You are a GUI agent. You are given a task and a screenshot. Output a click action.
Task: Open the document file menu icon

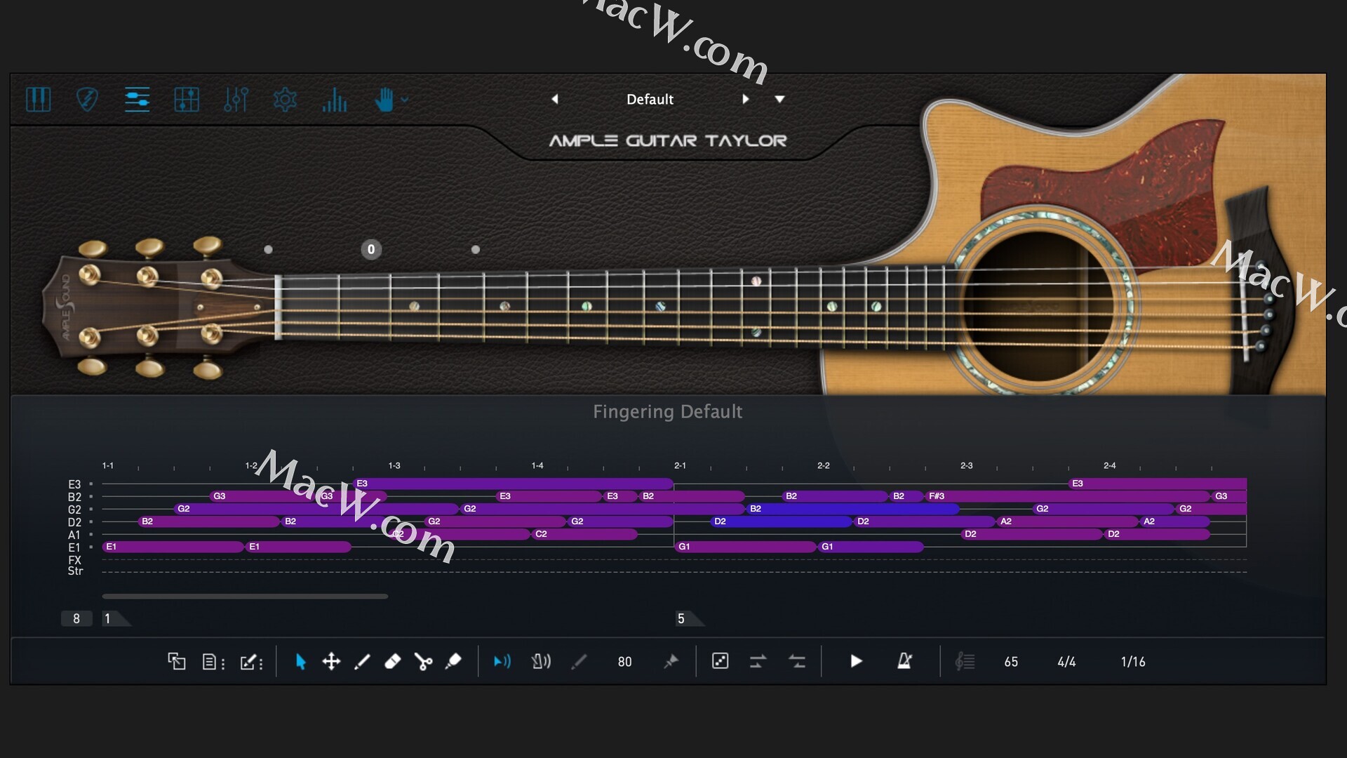213,662
